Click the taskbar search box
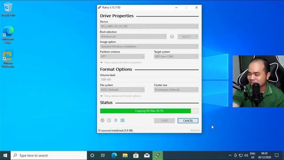 49,156
